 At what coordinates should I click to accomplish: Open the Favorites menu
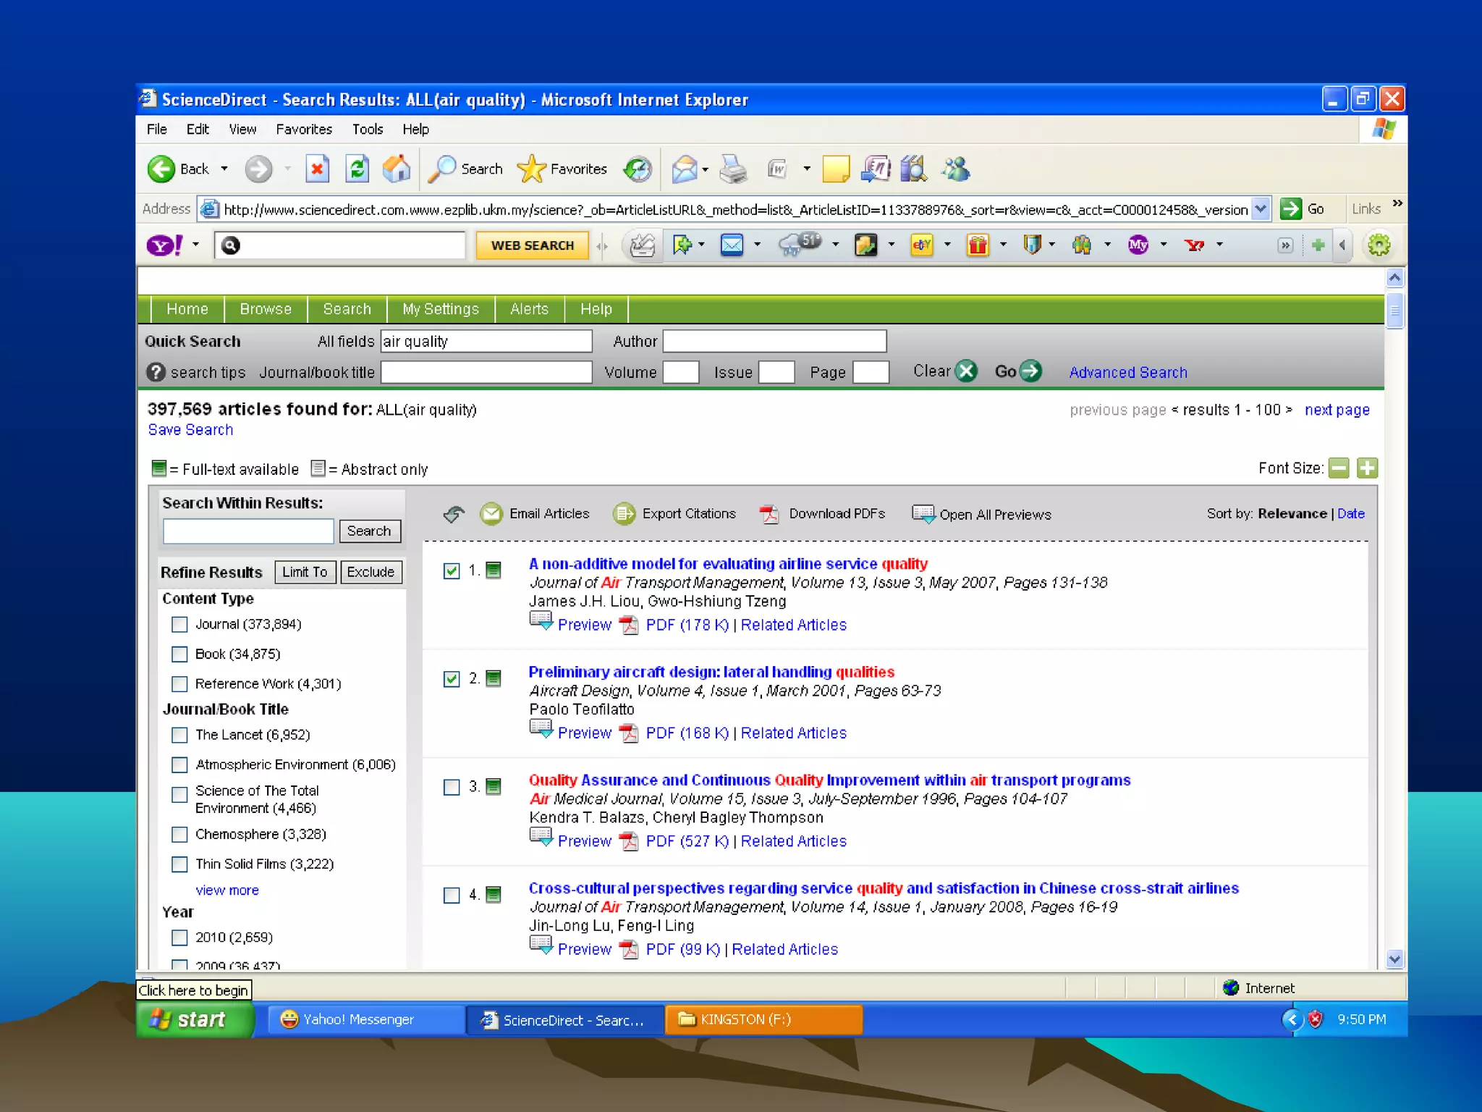pyautogui.click(x=303, y=130)
